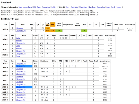Open Celtic link in 2021-22 row
Screen dimensions: 139x104
tap(18, 56)
